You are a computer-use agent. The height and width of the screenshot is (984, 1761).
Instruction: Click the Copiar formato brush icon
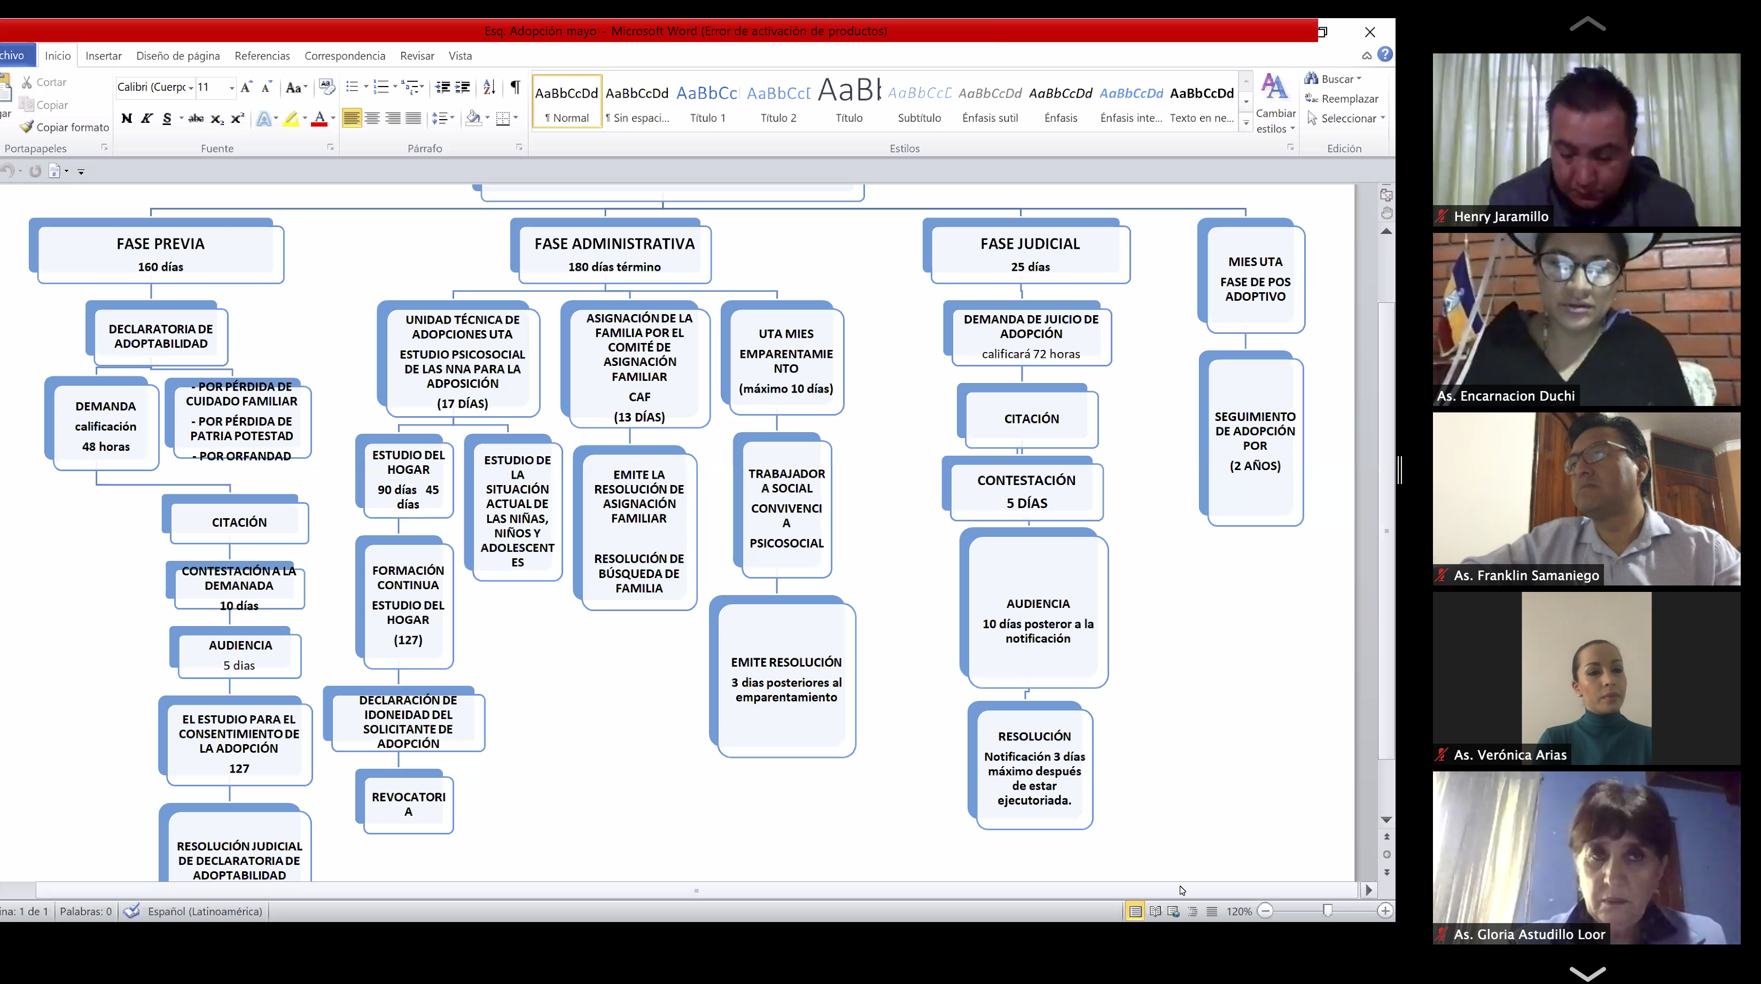coord(27,127)
